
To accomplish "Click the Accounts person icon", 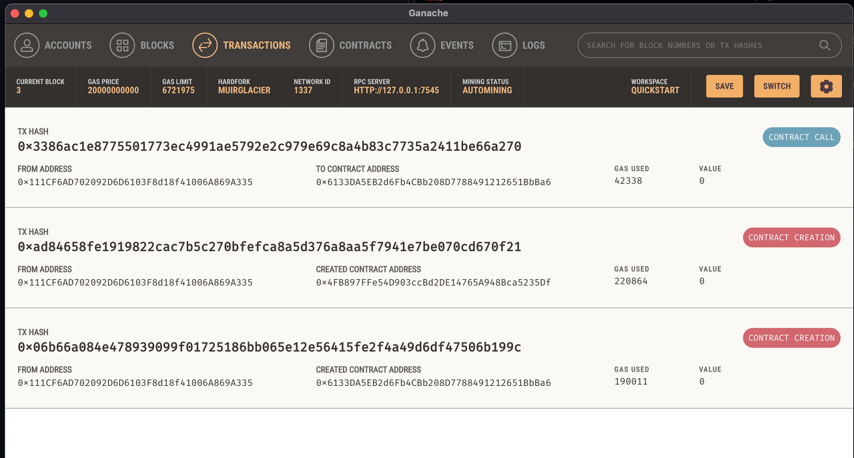I will (x=27, y=45).
